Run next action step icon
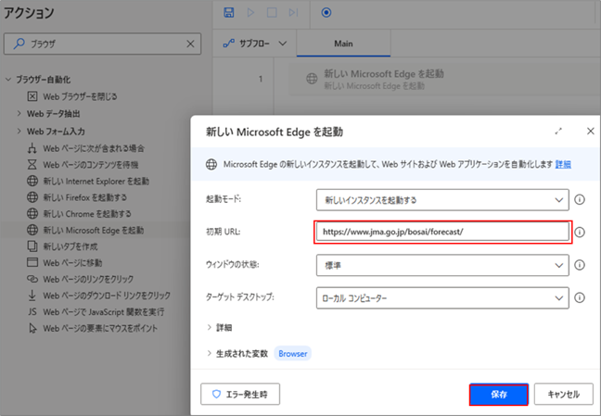This screenshot has width=601, height=416. tap(294, 13)
